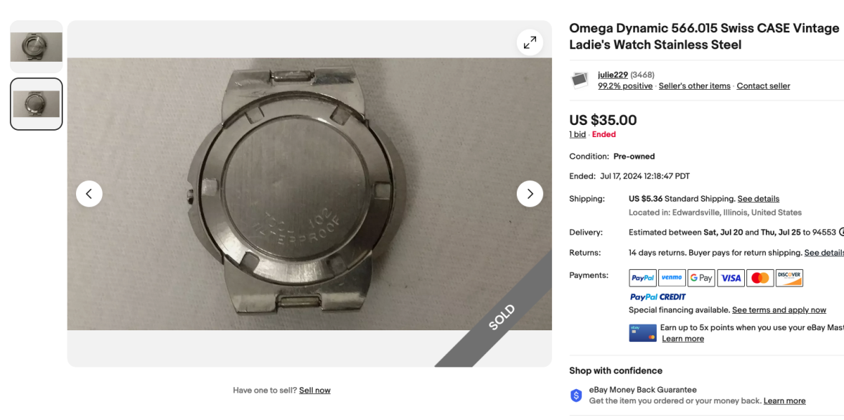The image size is (844, 420).
Task: Go to the previous image arrow
Action: pyautogui.click(x=89, y=194)
